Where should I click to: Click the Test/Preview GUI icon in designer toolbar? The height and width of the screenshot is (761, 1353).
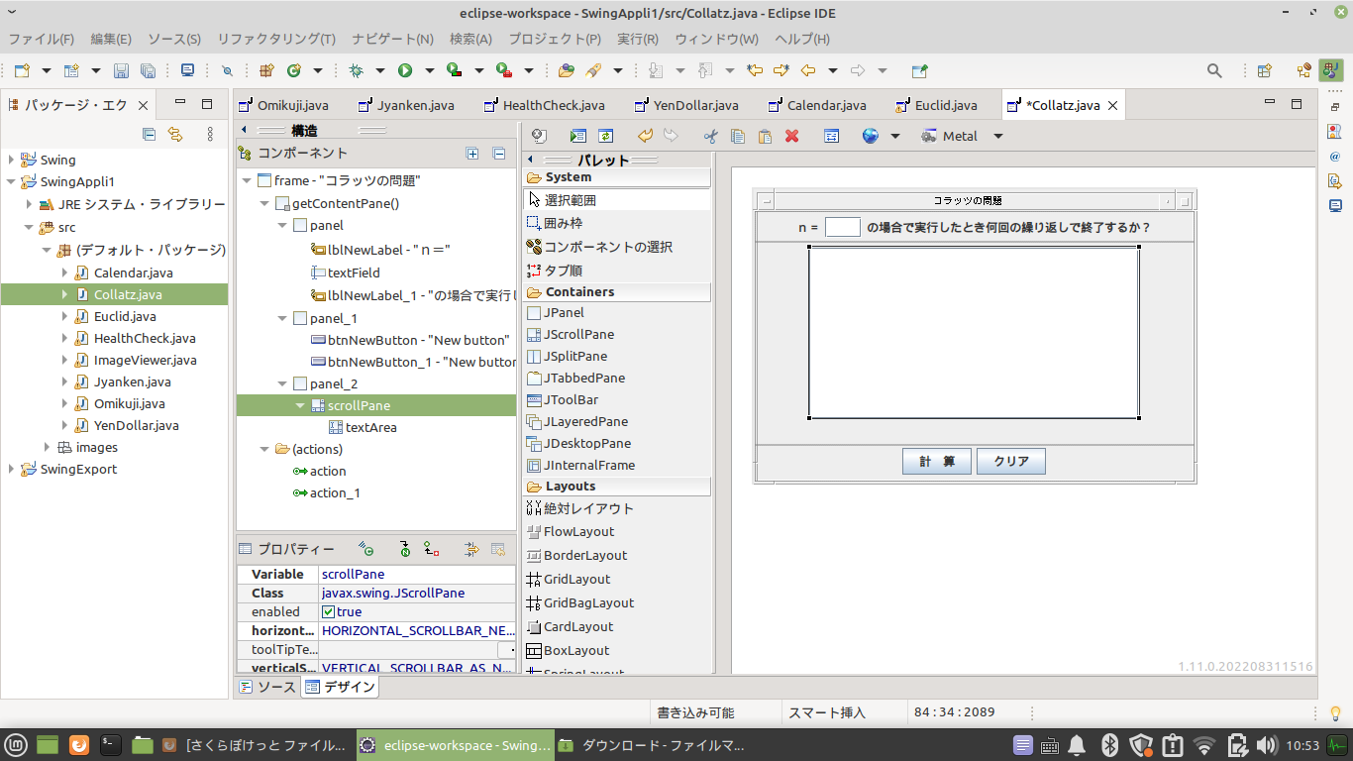578,136
